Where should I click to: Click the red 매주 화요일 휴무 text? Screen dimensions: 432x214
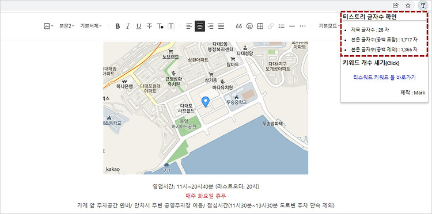206,196
